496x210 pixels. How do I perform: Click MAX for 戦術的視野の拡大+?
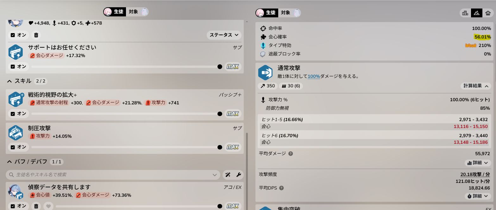(233, 114)
